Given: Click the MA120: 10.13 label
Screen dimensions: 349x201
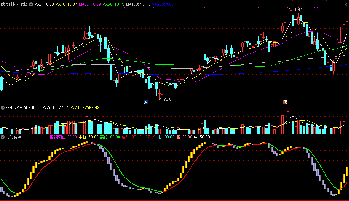Looking at the screenshot, I should [x=138, y=4].
